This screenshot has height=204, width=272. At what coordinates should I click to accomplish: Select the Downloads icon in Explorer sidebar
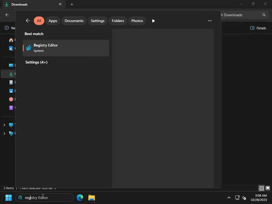pos(11,74)
